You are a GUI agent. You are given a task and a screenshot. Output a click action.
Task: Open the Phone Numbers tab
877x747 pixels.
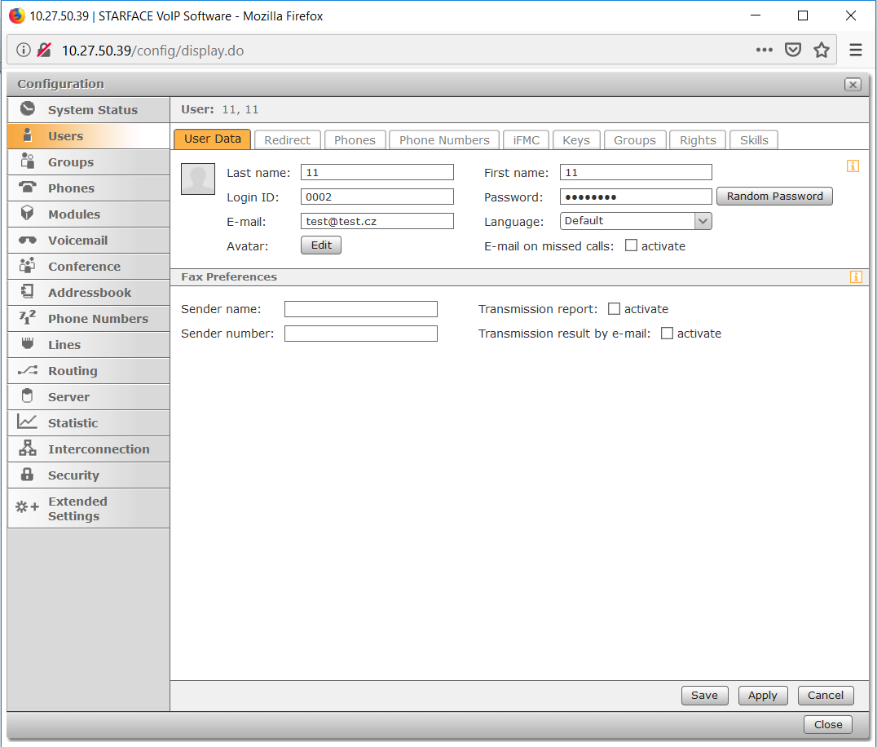pos(444,140)
